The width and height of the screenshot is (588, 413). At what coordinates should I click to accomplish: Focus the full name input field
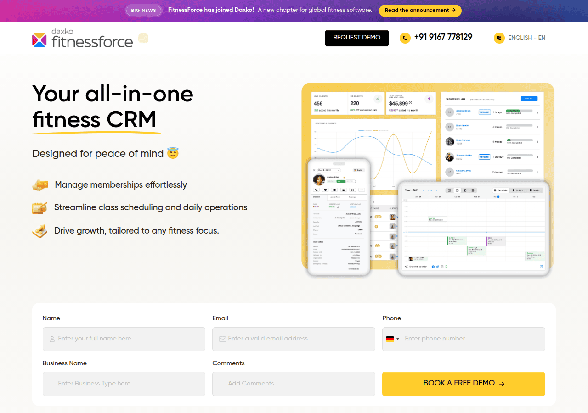click(124, 339)
